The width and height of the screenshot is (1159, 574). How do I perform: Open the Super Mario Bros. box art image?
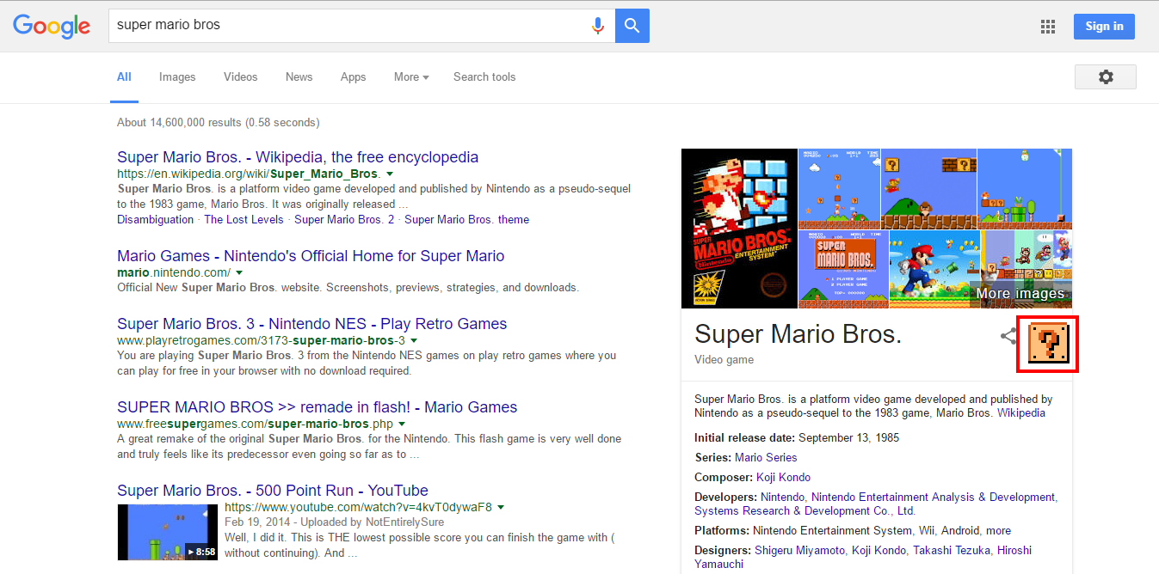click(739, 229)
